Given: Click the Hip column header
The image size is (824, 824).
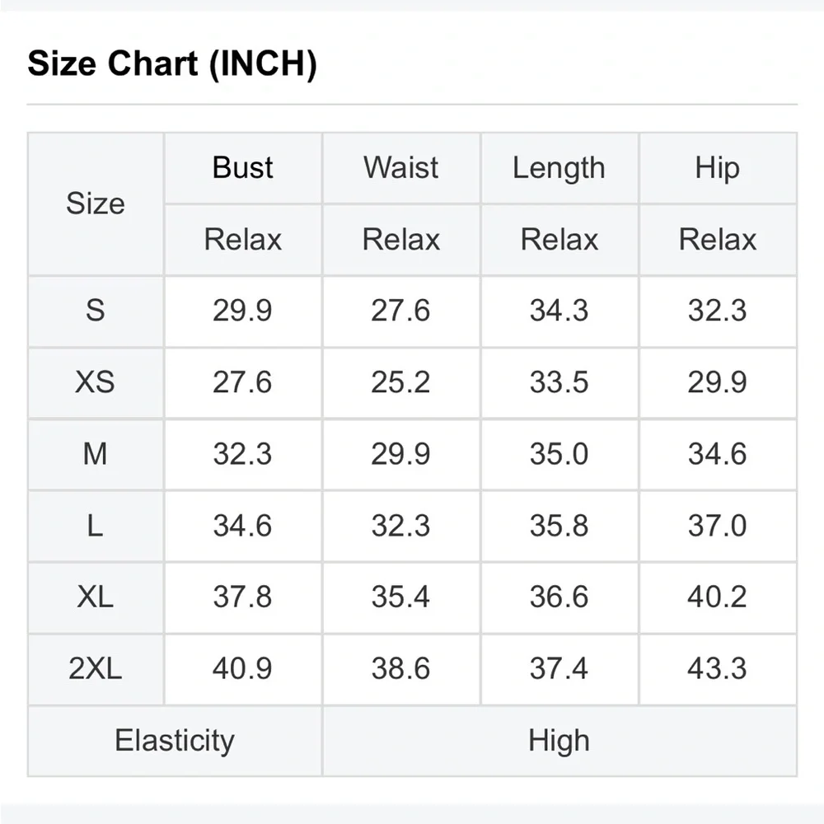Looking at the screenshot, I should 717,168.
